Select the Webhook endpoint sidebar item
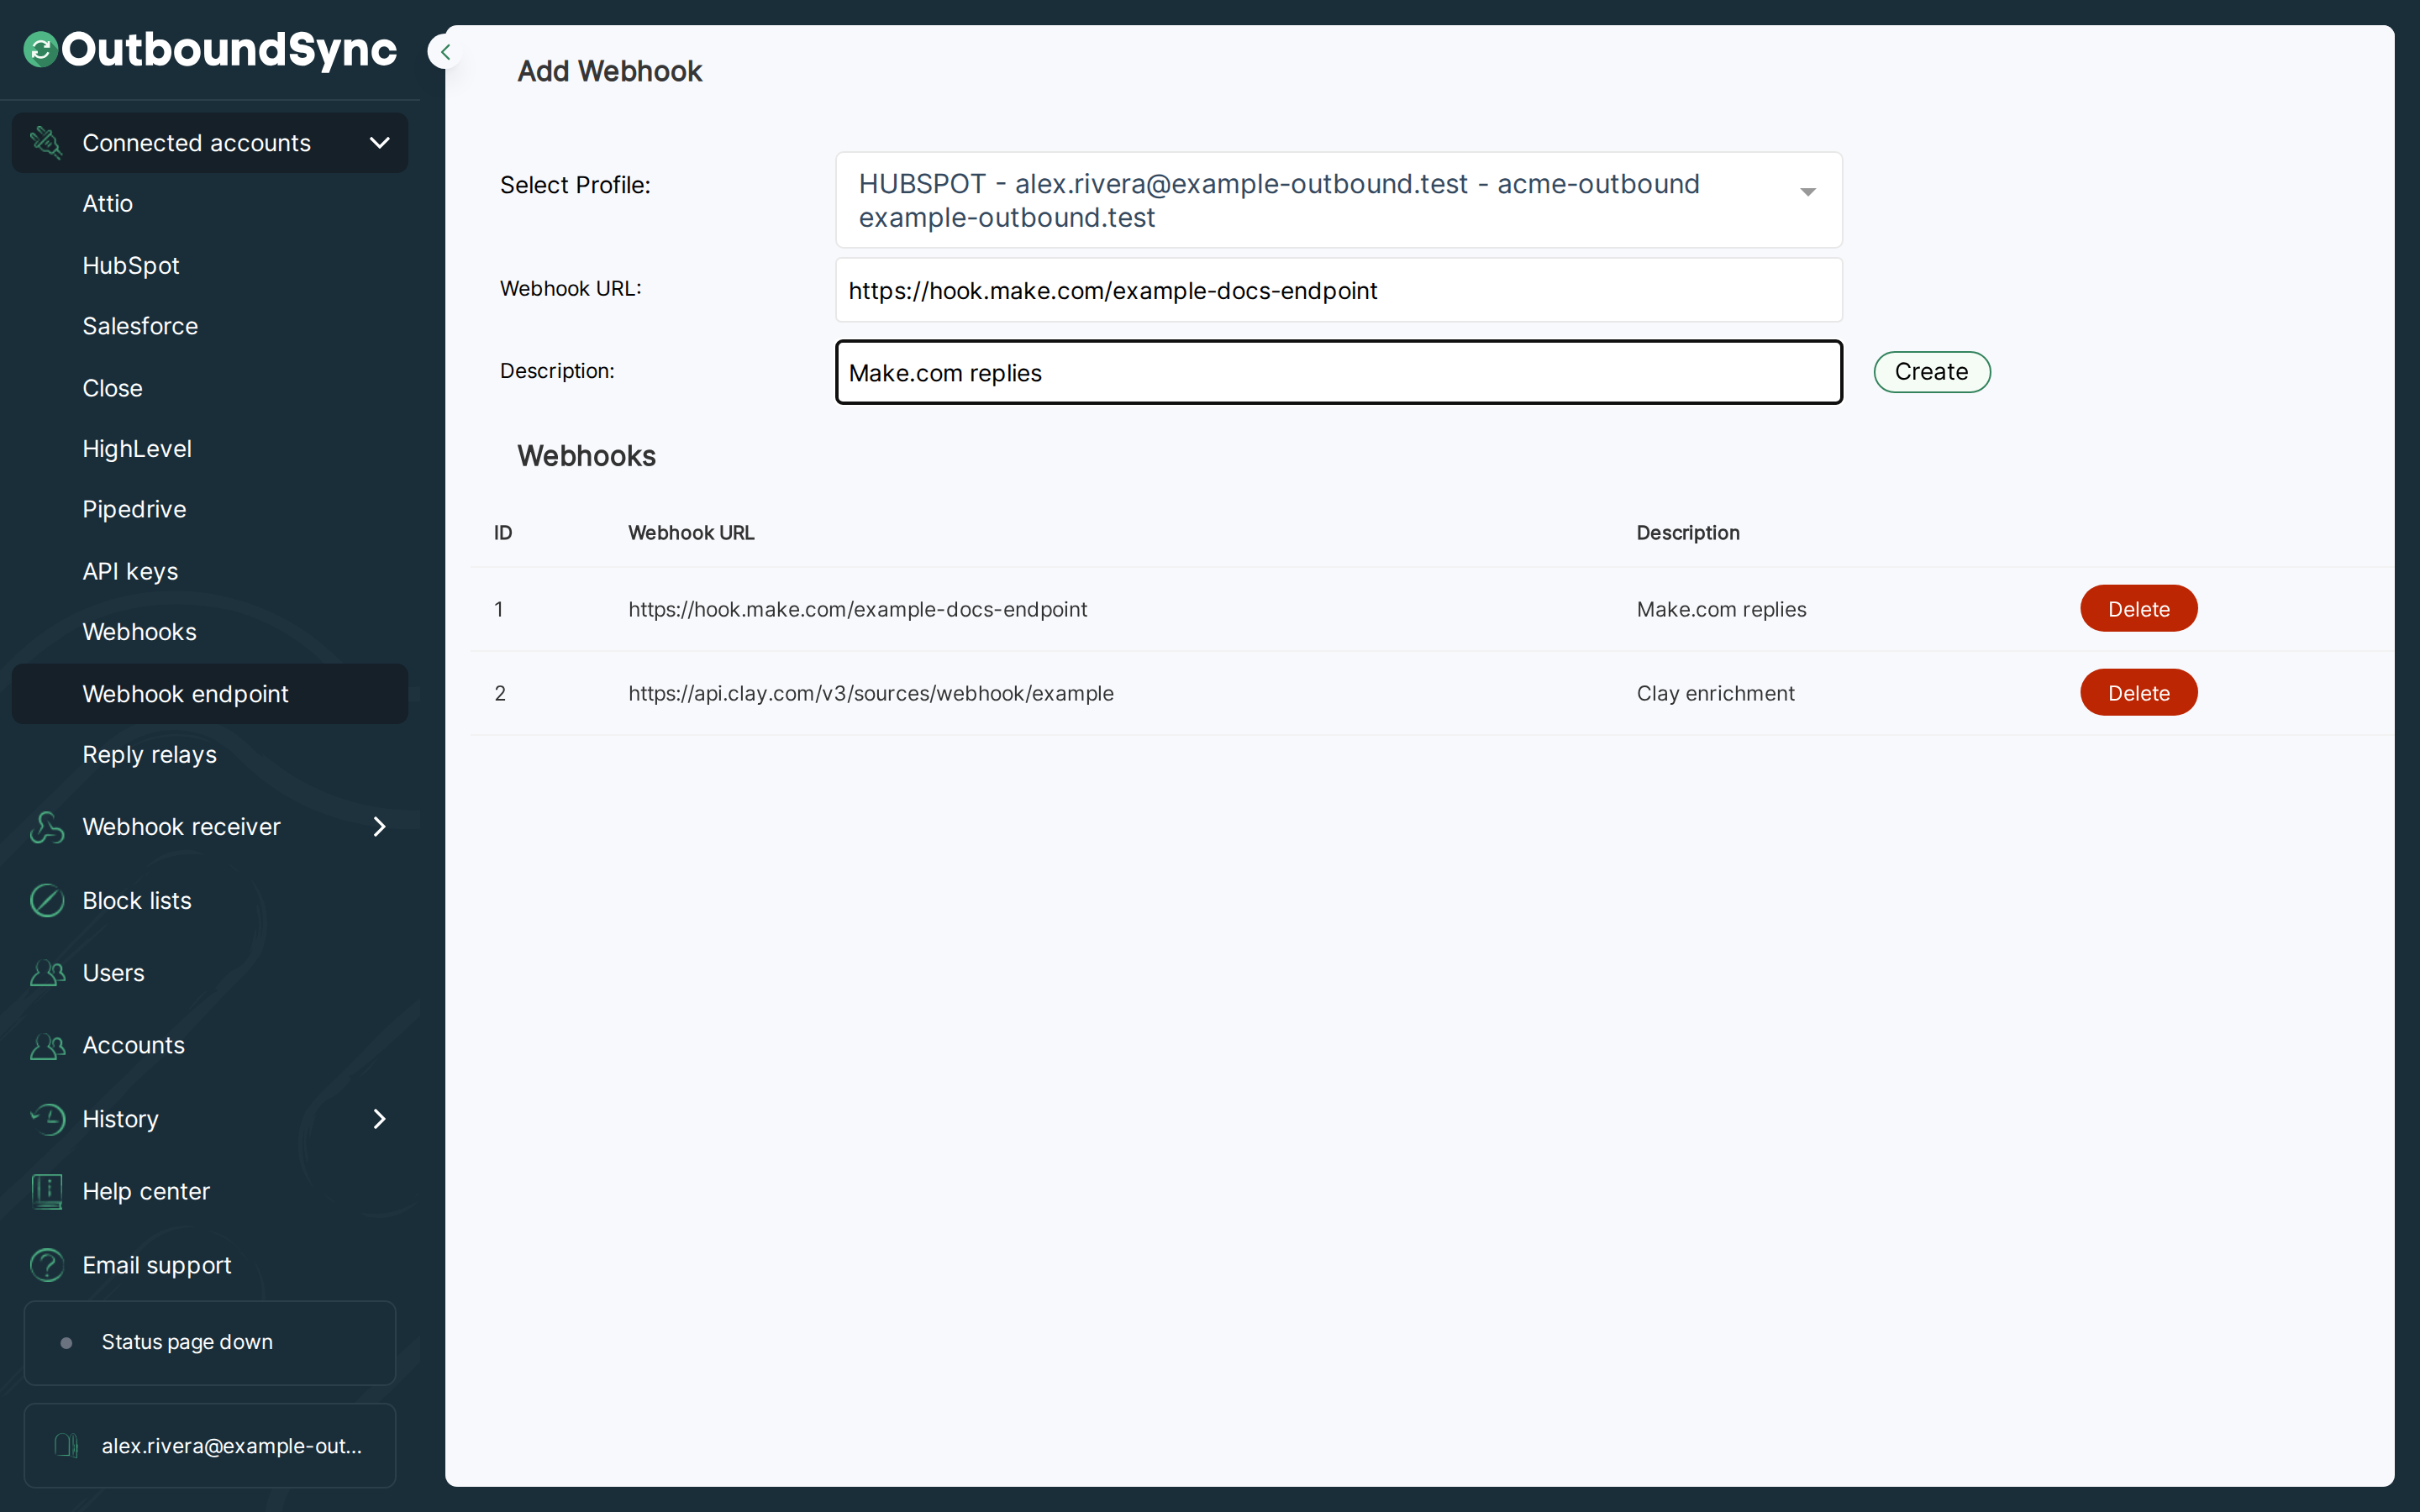The width and height of the screenshot is (2420, 1512). [209, 694]
